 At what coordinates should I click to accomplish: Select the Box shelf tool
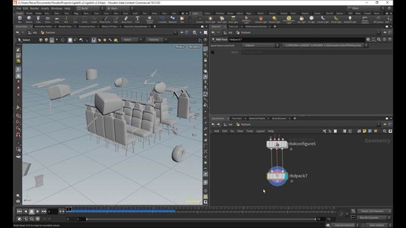tap(20, 19)
